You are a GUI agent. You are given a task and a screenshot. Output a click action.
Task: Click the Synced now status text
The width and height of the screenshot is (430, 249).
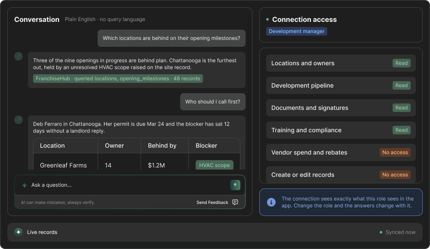click(x=400, y=232)
